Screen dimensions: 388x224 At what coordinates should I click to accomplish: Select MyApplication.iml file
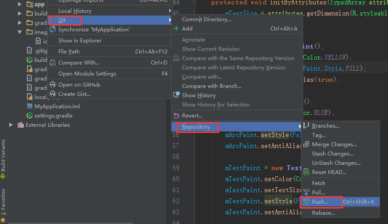57,106
